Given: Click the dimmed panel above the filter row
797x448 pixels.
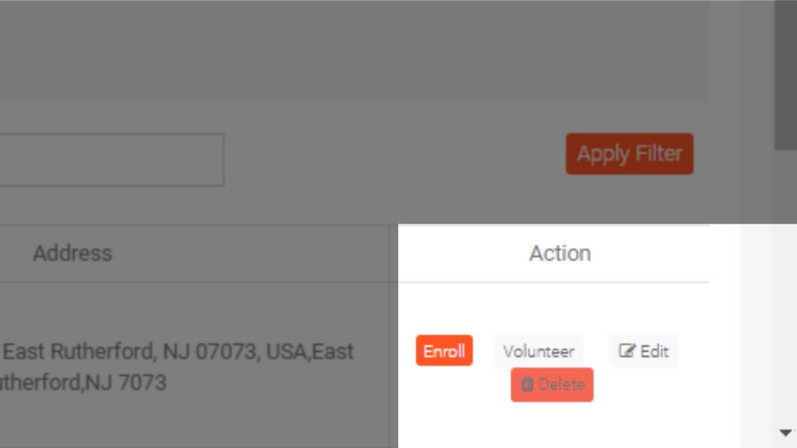Looking at the screenshot, I should [x=354, y=50].
